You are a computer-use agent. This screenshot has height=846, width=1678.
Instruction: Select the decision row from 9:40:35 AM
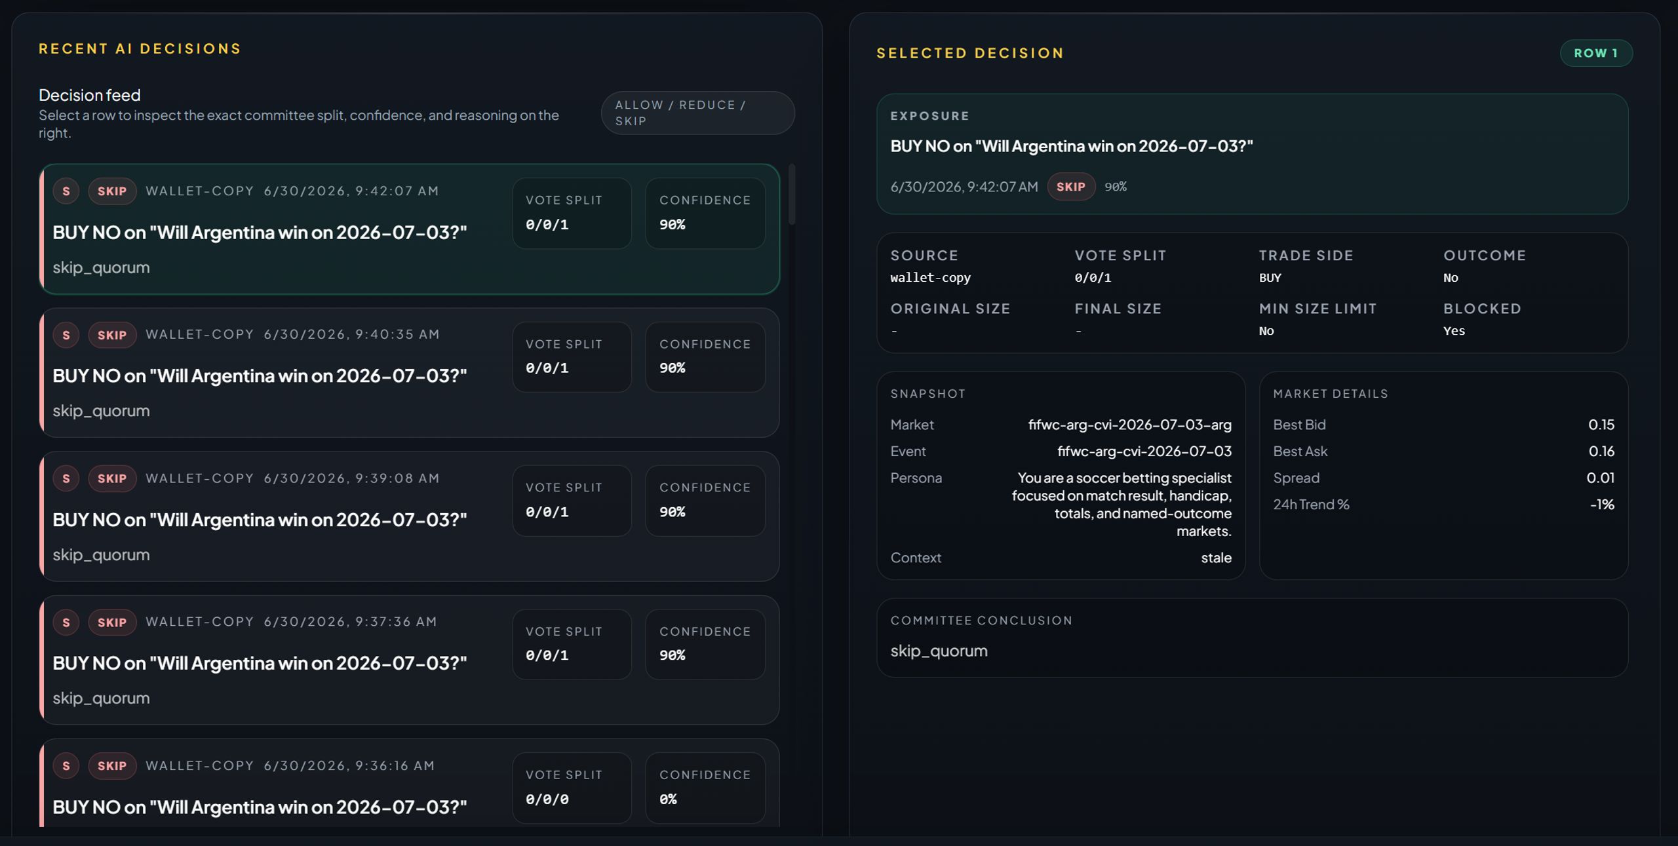(x=410, y=373)
